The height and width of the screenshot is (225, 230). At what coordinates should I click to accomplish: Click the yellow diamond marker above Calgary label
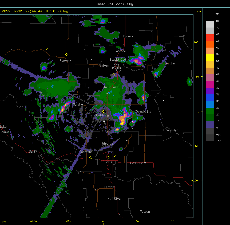click(x=108, y=157)
